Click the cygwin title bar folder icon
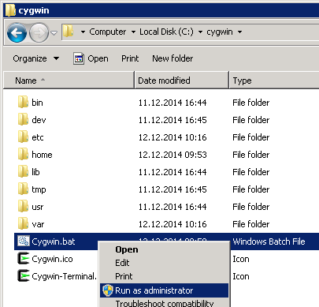This screenshot has width=319, height=307. click(x=10, y=10)
